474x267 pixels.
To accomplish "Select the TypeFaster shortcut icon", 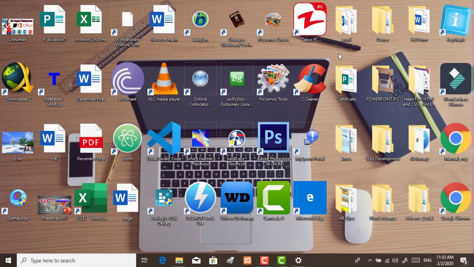I will (x=54, y=79).
